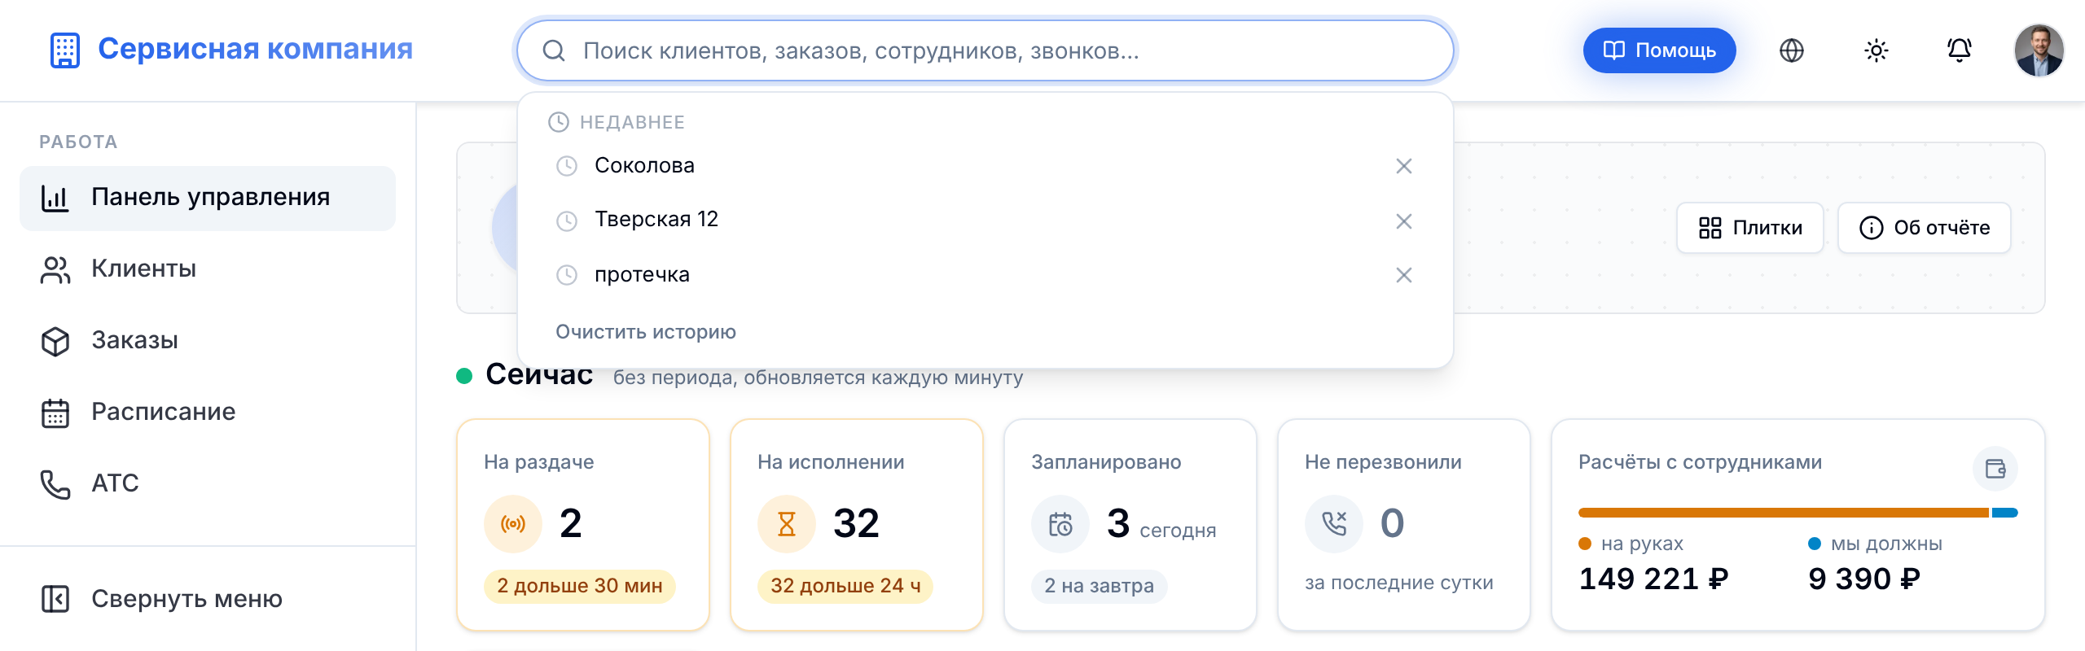The image size is (2085, 651).
Task: Open the Сервисная компания home link
Action: [x=231, y=50]
